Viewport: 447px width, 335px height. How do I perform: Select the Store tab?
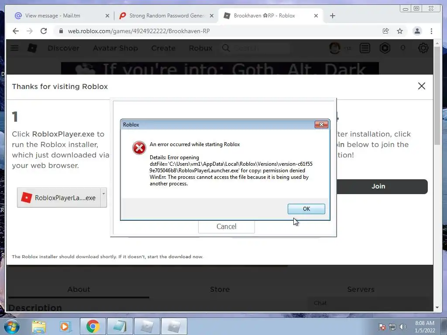[220, 290]
